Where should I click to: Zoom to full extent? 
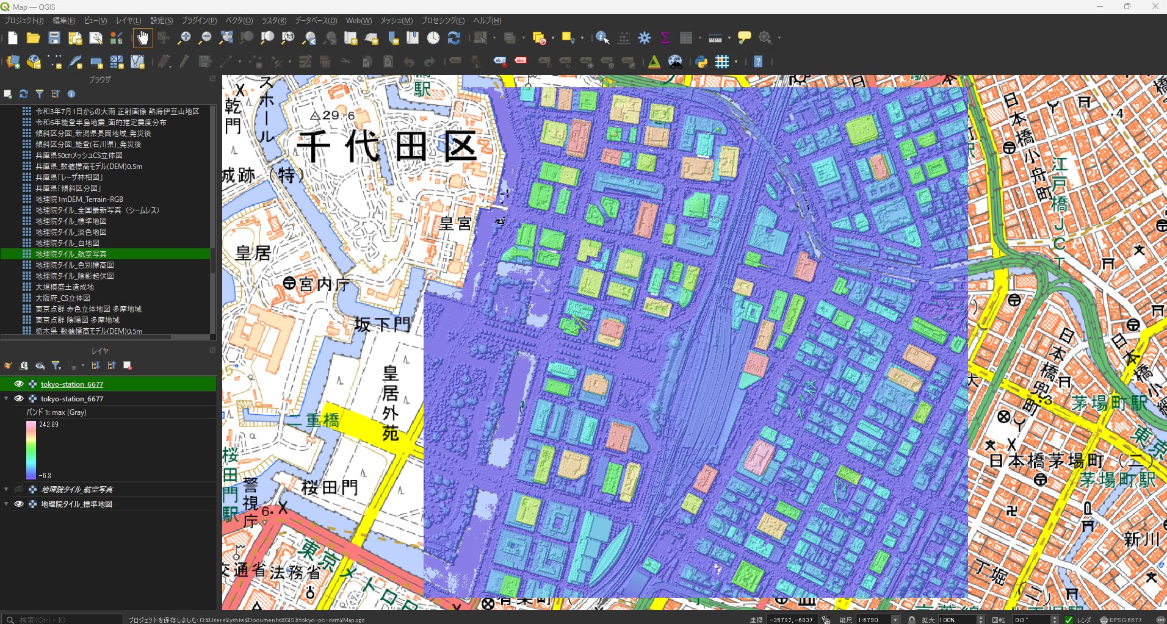(226, 38)
